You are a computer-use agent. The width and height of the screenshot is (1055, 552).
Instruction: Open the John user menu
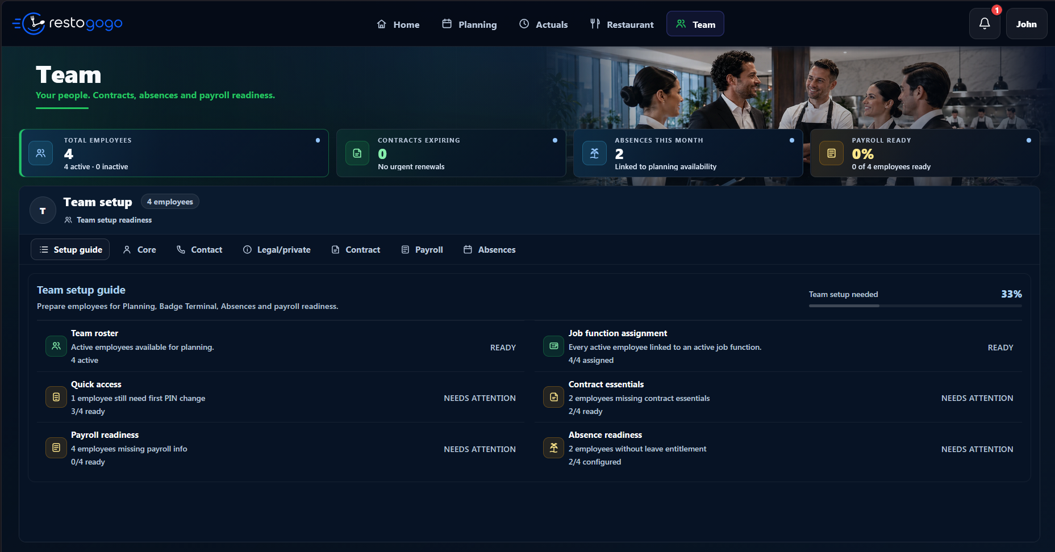tap(1027, 24)
